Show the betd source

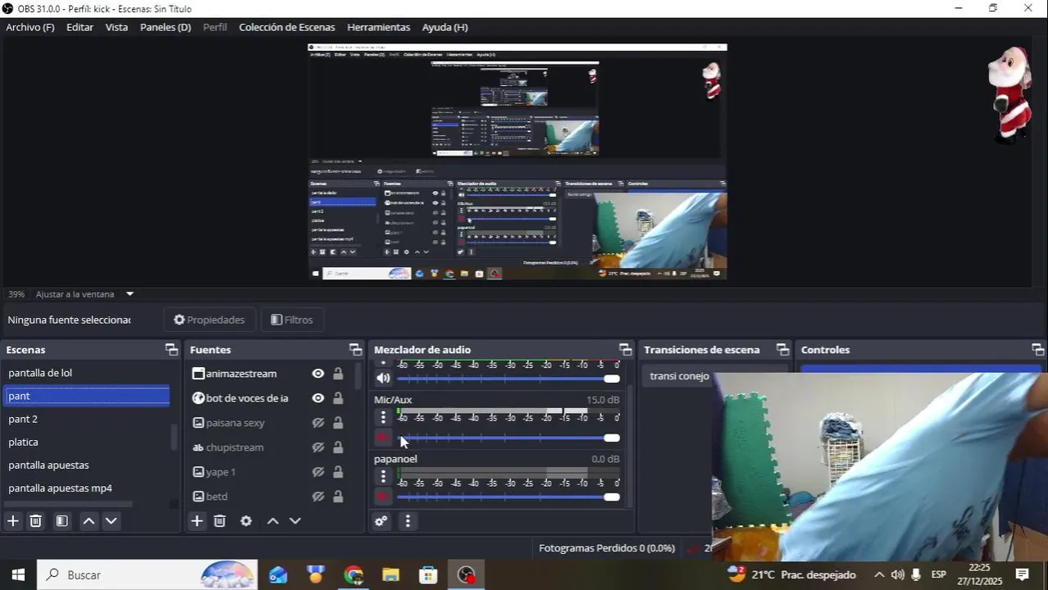(318, 497)
